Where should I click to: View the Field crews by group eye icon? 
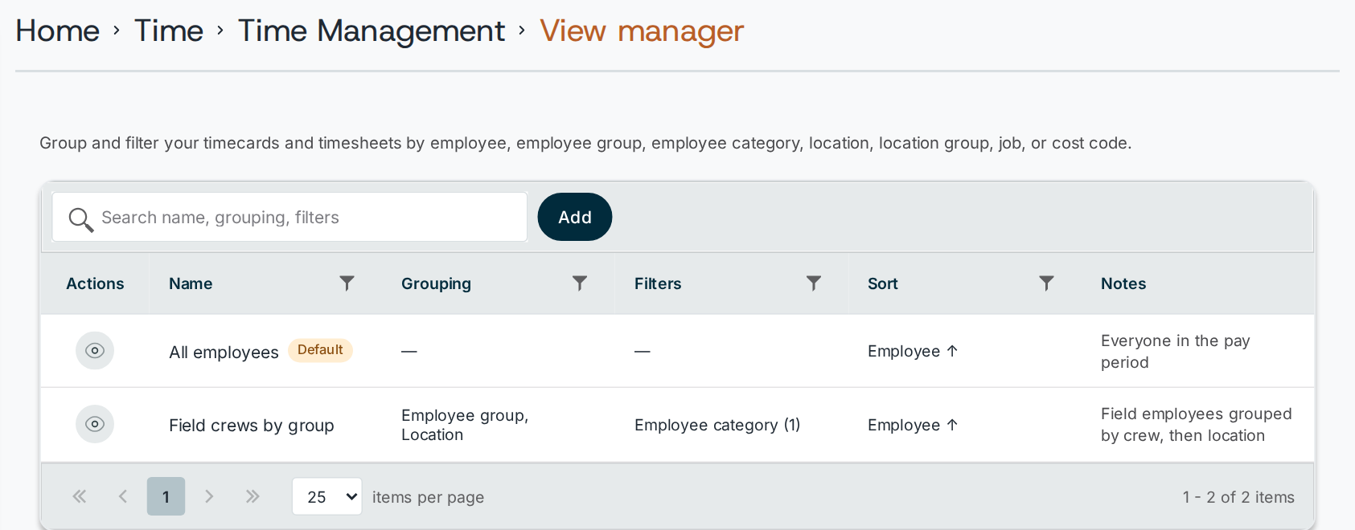tap(95, 424)
